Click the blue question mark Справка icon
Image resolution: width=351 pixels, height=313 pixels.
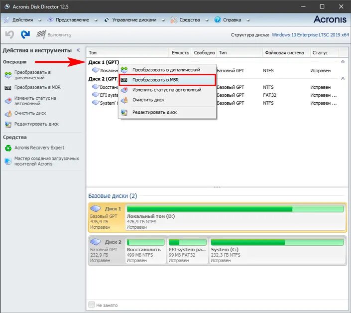pos(218,20)
